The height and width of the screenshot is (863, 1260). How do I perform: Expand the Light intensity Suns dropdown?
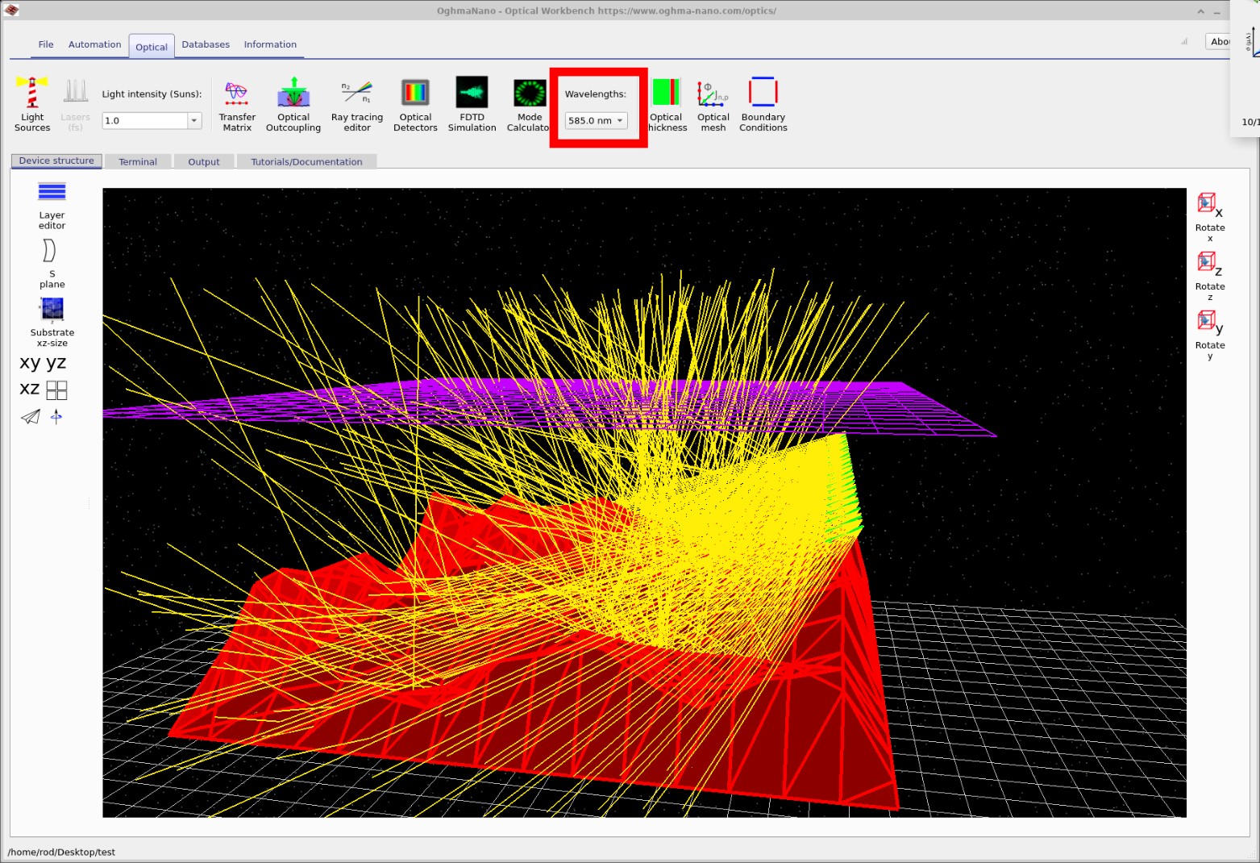click(194, 120)
